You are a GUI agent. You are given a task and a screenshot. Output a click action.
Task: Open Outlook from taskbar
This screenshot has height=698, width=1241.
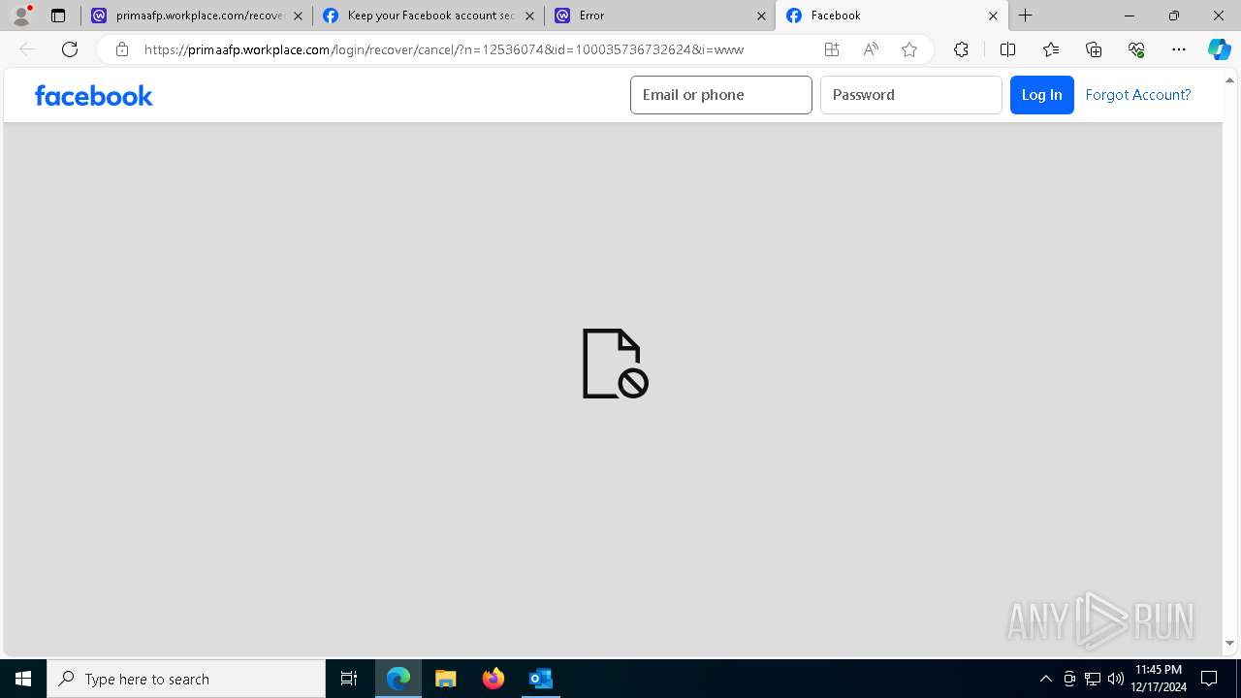click(541, 679)
